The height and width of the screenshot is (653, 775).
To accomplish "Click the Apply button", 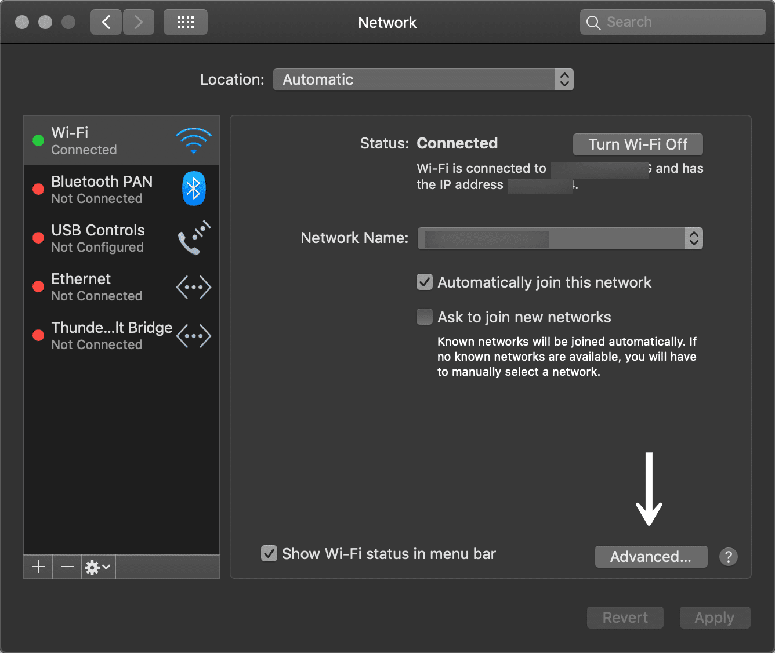I will pyautogui.click(x=715, y=617).
